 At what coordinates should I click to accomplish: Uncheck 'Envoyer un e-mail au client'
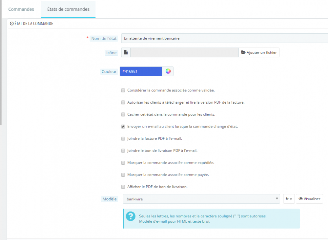[123, 126]
